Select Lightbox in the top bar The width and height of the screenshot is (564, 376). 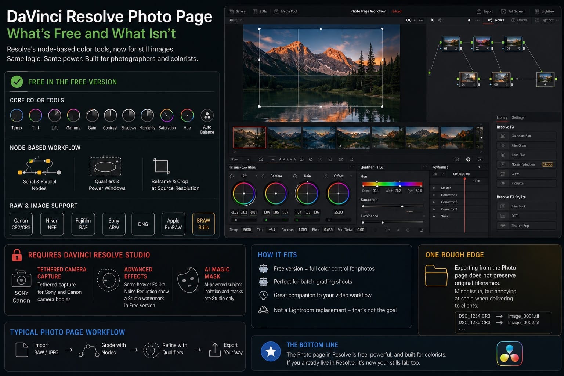pos(545,11)
